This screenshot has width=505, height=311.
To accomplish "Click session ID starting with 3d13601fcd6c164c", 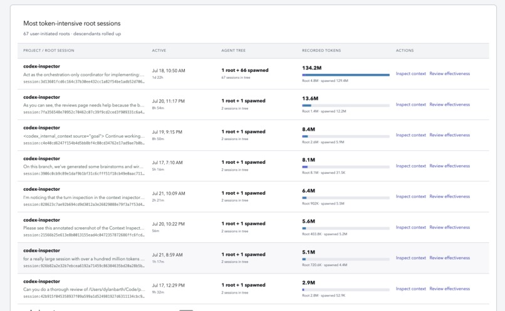I will click(84, 82).
